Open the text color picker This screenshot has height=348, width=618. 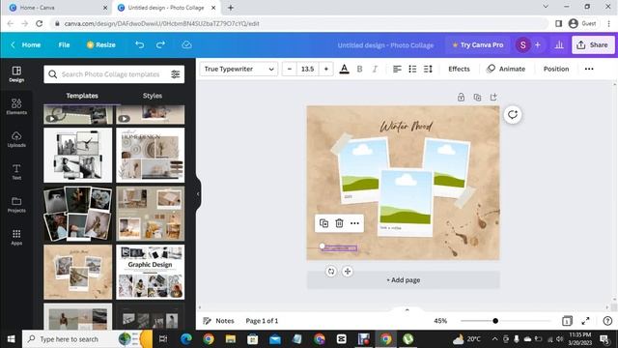pyautogui.click(x=344, y=69)
